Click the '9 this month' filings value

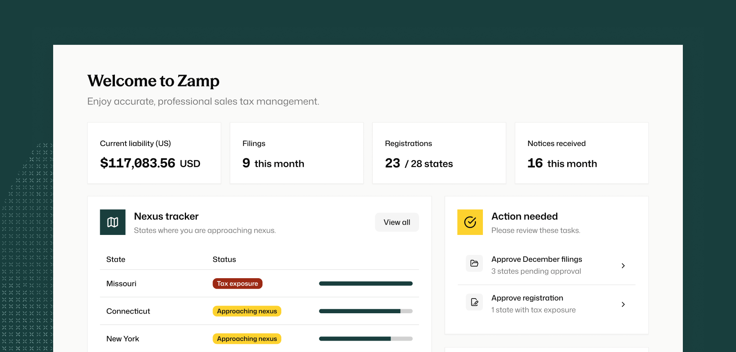[274, 163]
